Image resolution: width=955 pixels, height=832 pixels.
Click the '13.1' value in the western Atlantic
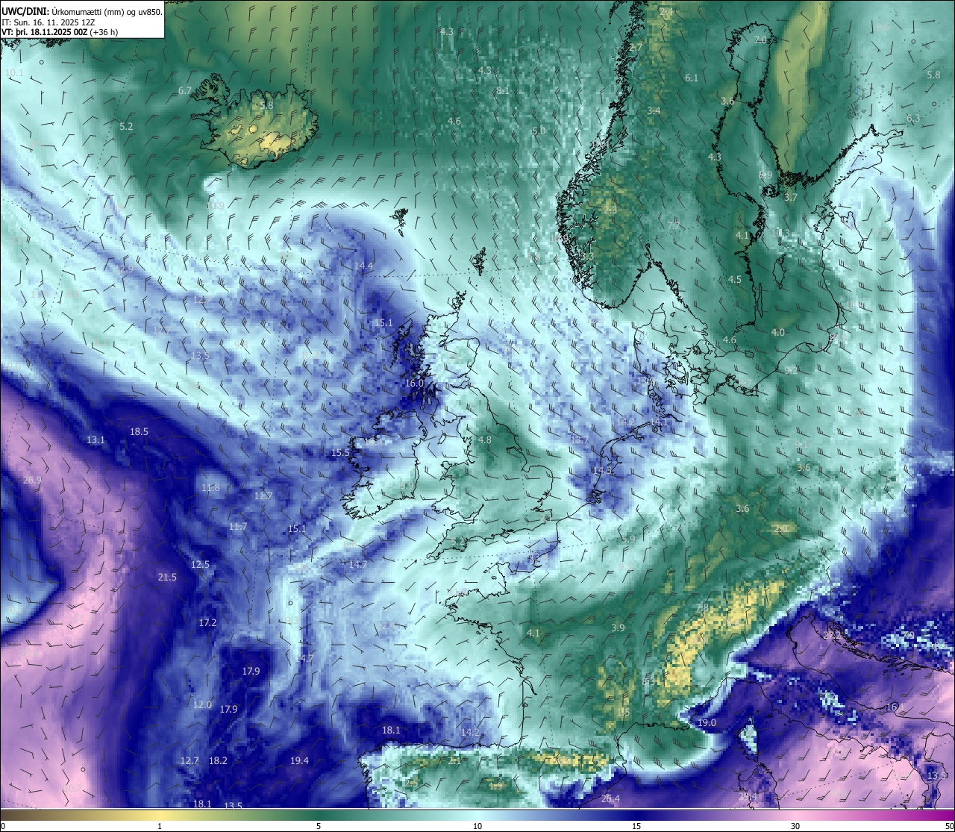click(95, 440)
